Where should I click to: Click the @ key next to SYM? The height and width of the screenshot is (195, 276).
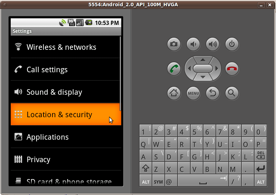pyautogui.click(x=171, y=180)
